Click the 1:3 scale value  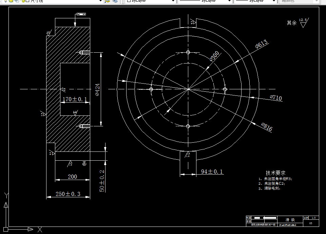pos(313,218)
